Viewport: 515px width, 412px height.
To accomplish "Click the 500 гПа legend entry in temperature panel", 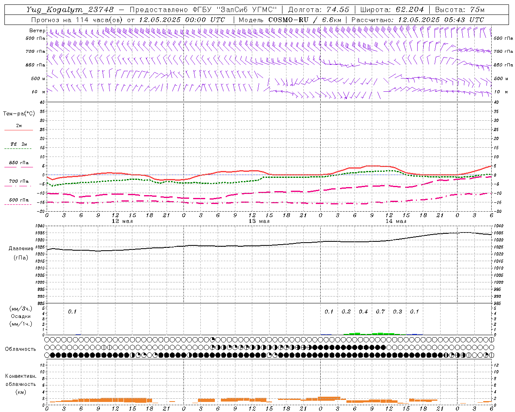I will click(19, 200).
